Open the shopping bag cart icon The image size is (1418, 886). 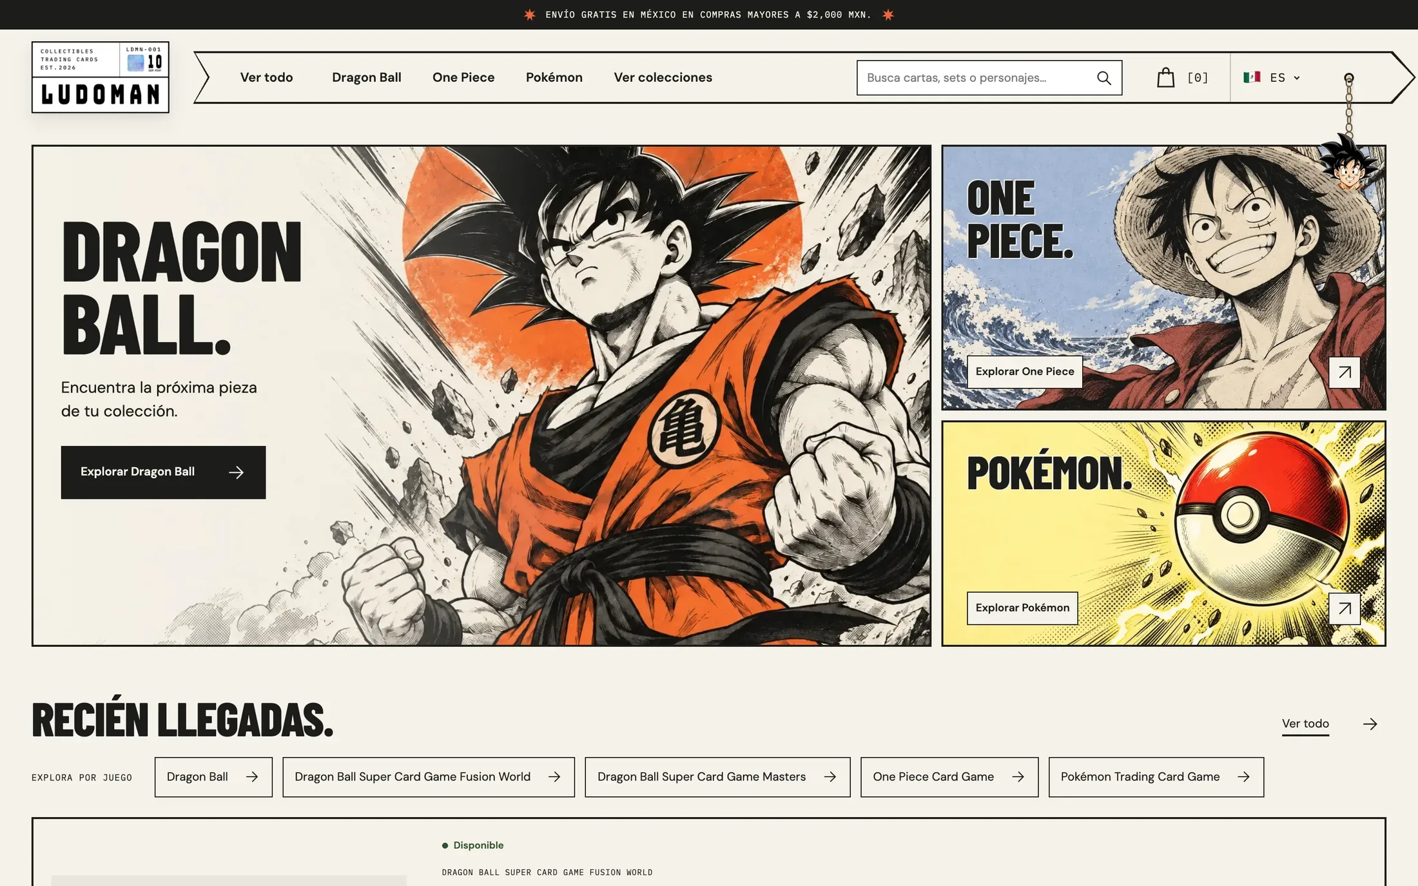tap(1165, 78)
